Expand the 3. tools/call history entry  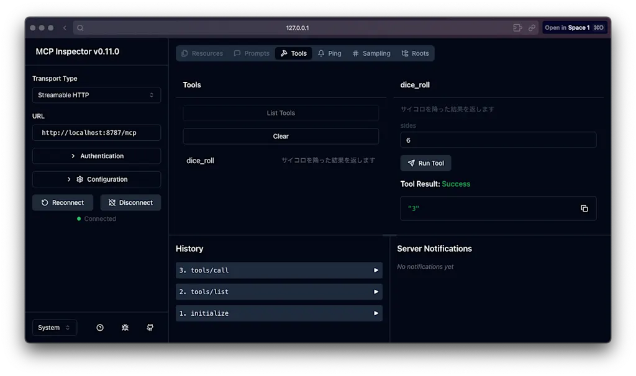(279, 271)
